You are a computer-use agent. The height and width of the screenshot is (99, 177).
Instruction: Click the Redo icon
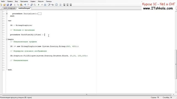tap(28, 5)
